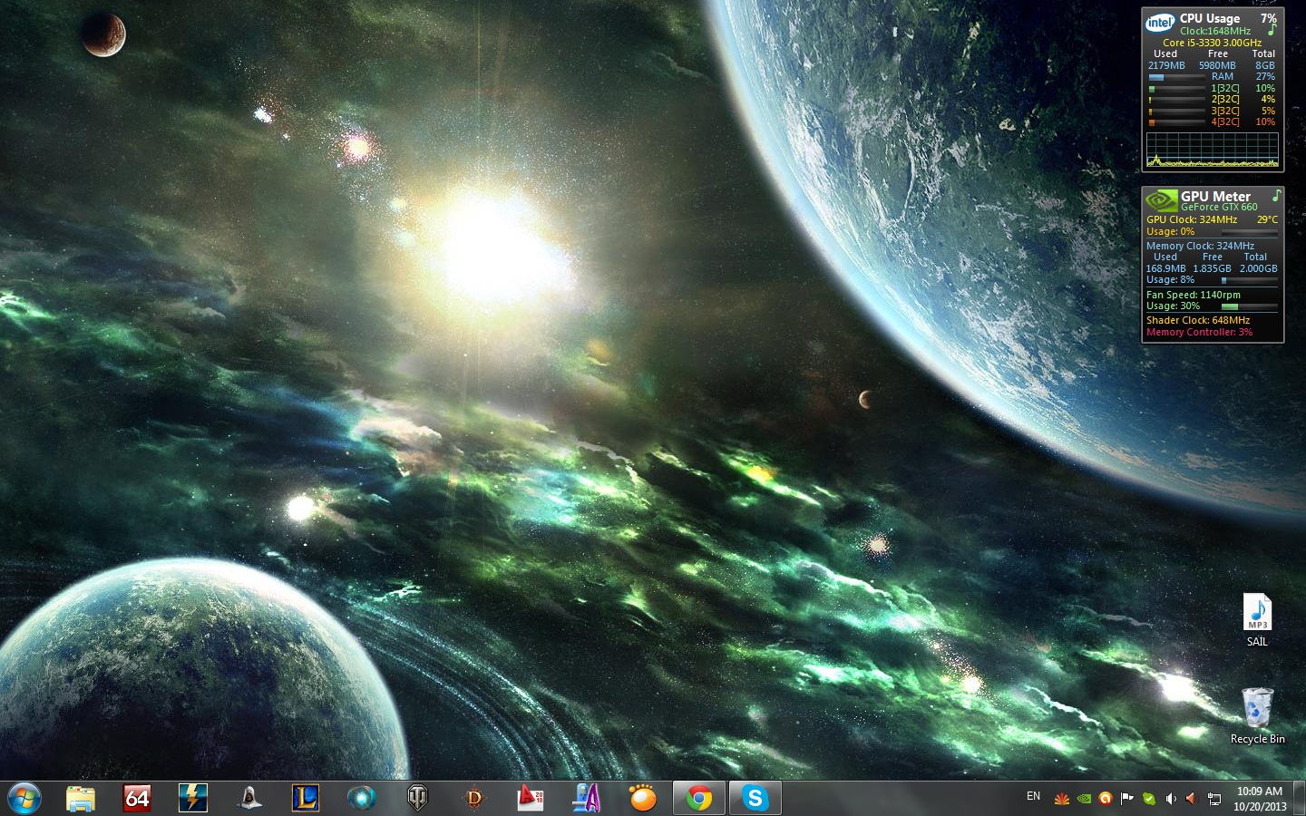
Task: Open the white speaker volume icon
Action: [1171, 799]
